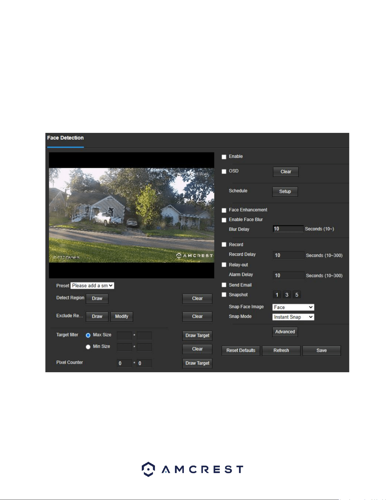Click Draw for Detect Region
Image resolution: width=386 pixels, height=500 pixels.
tap(97, 299)
